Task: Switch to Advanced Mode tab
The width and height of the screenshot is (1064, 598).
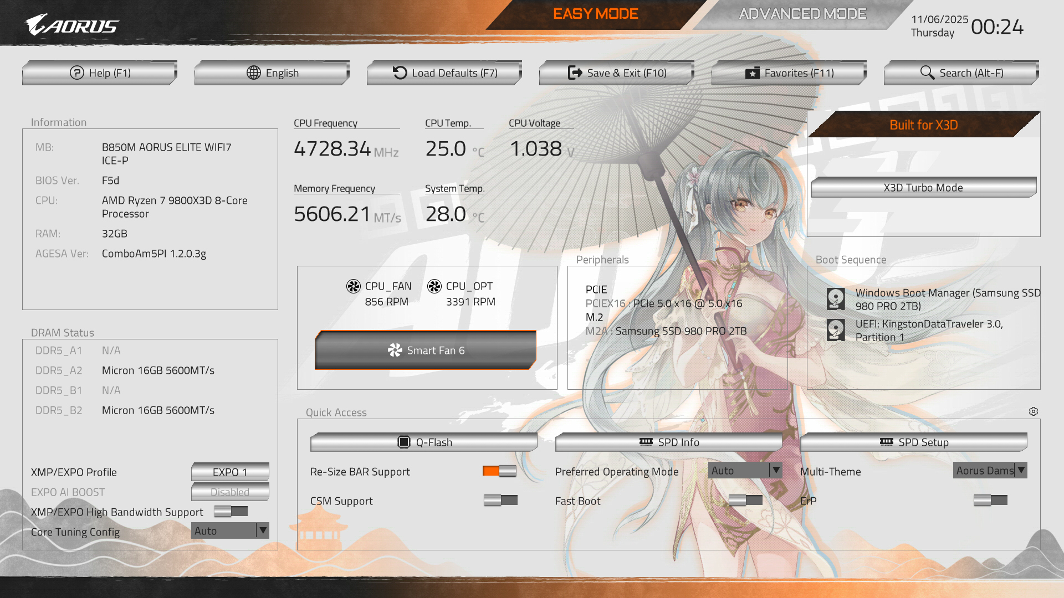Action: pyautogui.click(x=802, y=14)
